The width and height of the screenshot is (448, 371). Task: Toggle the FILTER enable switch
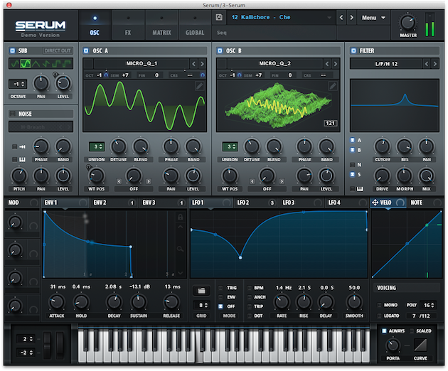pos(353,50)
